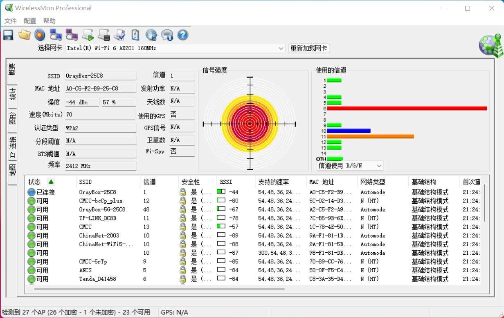Image resolution: width=504 pixels, height=318 pixels.
Task: Click the WirelessMon logo icon at top right
Action: [x=490, y=45]
